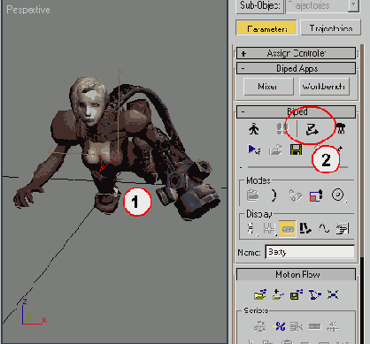
Task: Collapse the Biped Apps rollout
Action: (296, 68)
